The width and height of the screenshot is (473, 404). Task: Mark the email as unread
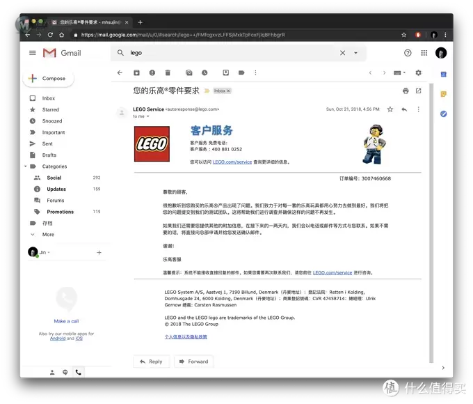click(189, 72)
